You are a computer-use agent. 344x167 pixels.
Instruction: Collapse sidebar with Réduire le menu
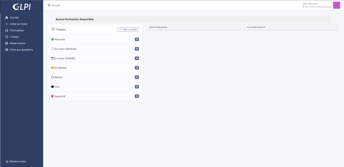[x=16, y=161]
